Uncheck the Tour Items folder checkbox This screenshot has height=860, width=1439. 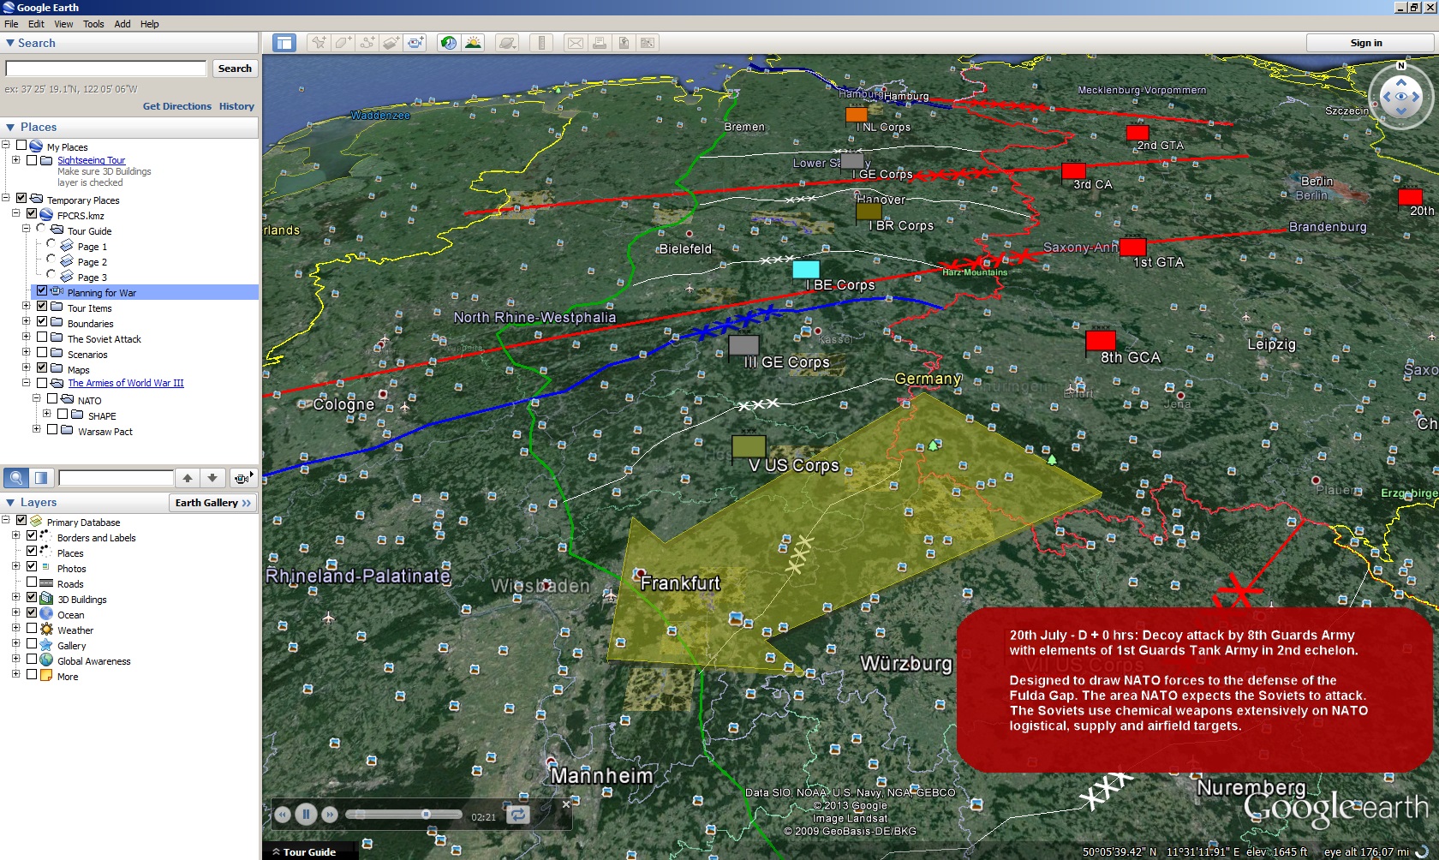point(42,308)
